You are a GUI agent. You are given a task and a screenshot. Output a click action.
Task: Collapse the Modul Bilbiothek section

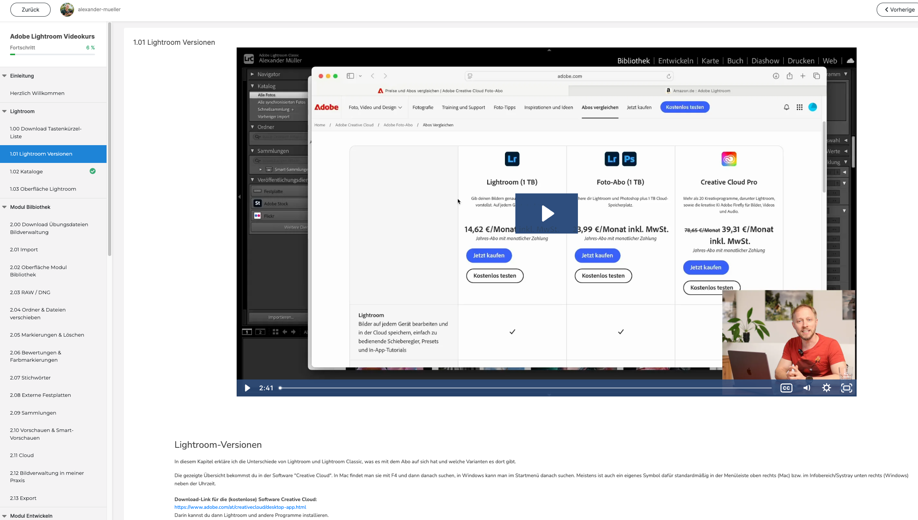[5, 207]
